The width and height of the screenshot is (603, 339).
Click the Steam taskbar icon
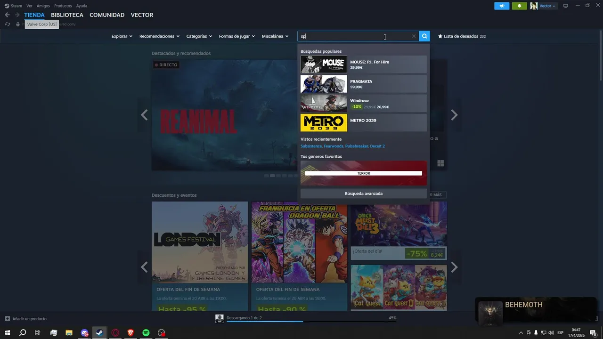point(99,333)
